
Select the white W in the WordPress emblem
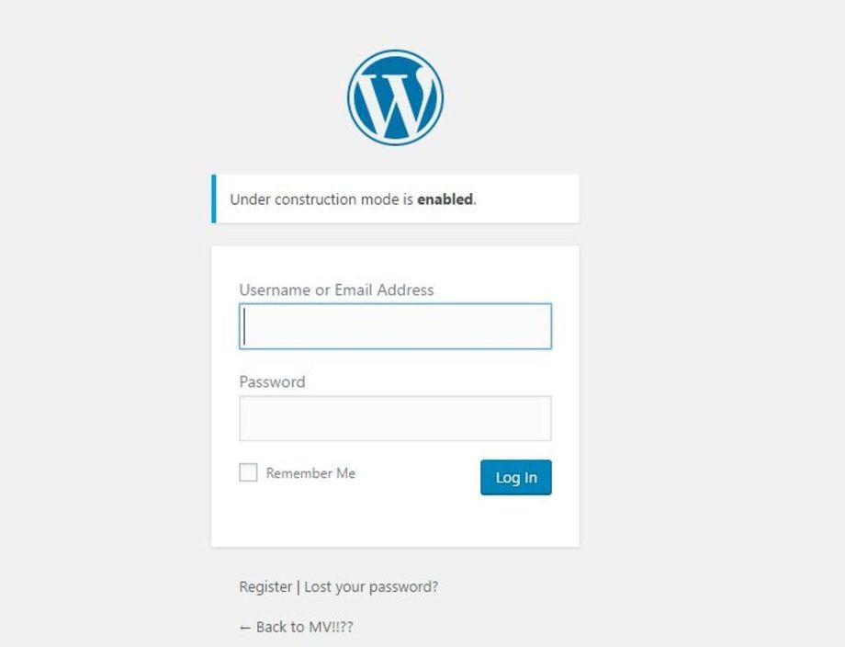395,99
